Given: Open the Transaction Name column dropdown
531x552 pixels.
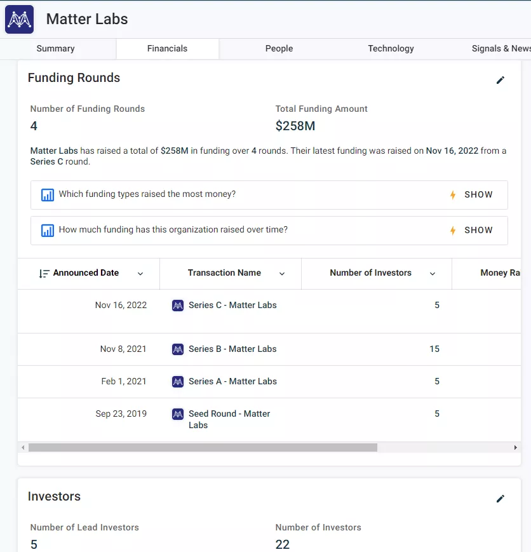Looking at the screenshot, I should [282, 273].
